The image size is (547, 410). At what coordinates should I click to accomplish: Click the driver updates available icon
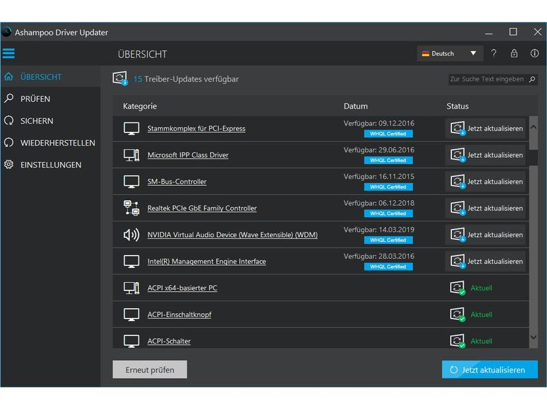click(120, 79)
